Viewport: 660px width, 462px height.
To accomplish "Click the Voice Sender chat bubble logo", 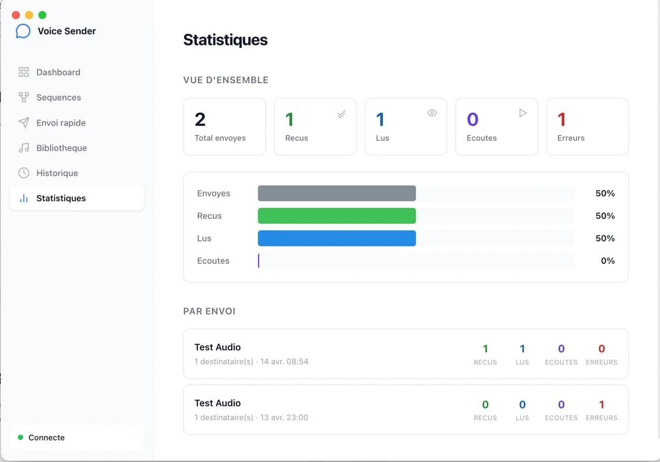I will 23,31.
